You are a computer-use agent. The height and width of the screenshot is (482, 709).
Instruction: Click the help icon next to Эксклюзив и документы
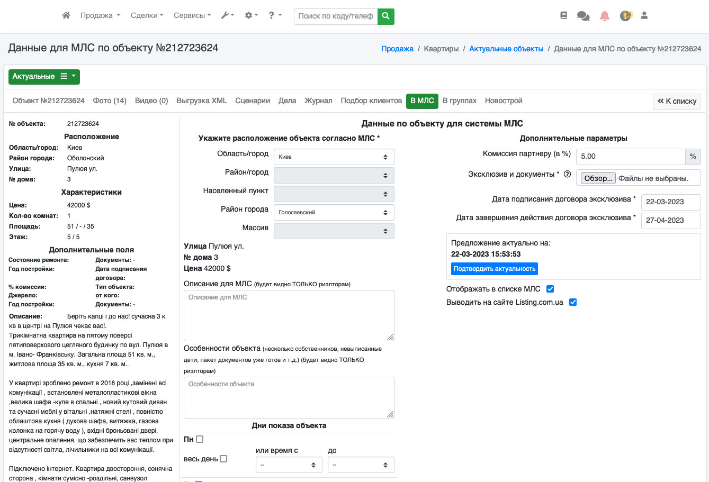coord(567,174)
